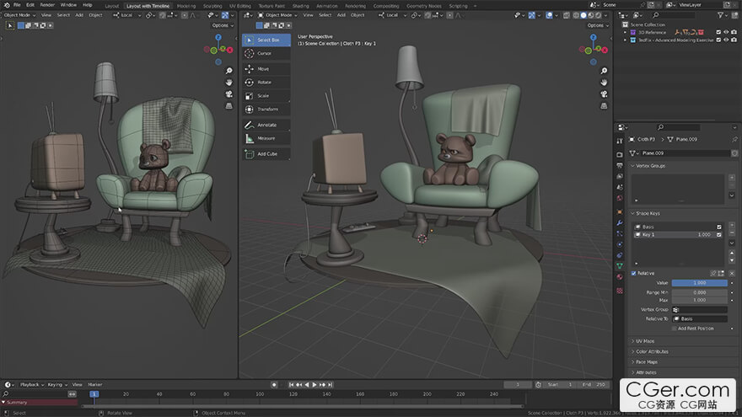
Task: Select the Annotate tool
Action: (x=266, y=125)
